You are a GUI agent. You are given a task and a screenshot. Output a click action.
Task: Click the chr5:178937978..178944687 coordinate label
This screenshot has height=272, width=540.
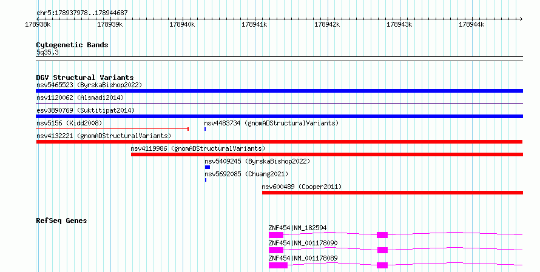pos(82,13)
